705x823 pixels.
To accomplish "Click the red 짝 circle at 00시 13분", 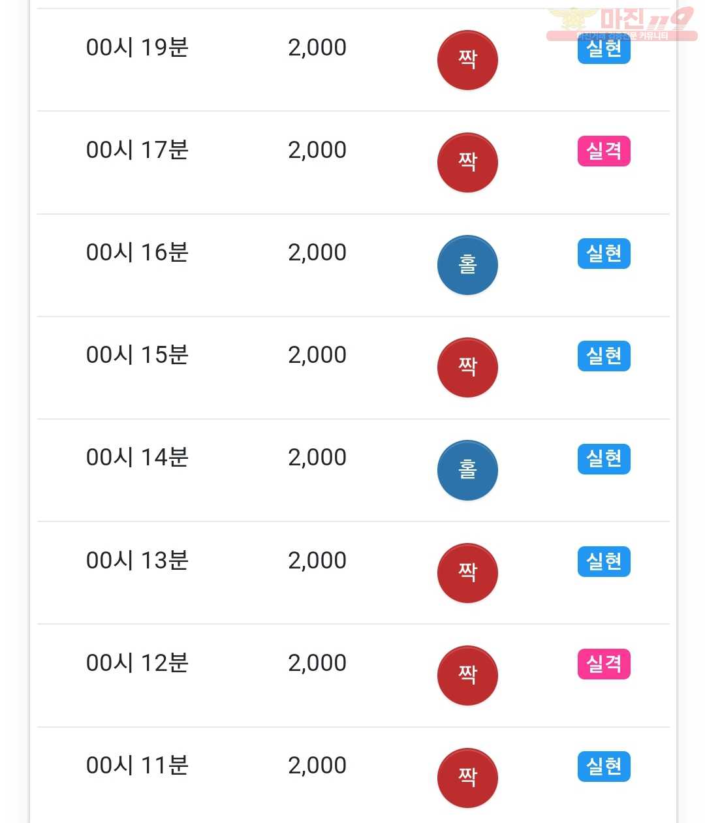I will tap(467, 573).
